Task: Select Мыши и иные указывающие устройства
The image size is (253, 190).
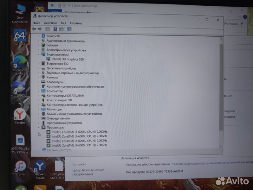Action: [x=74, y=114]
